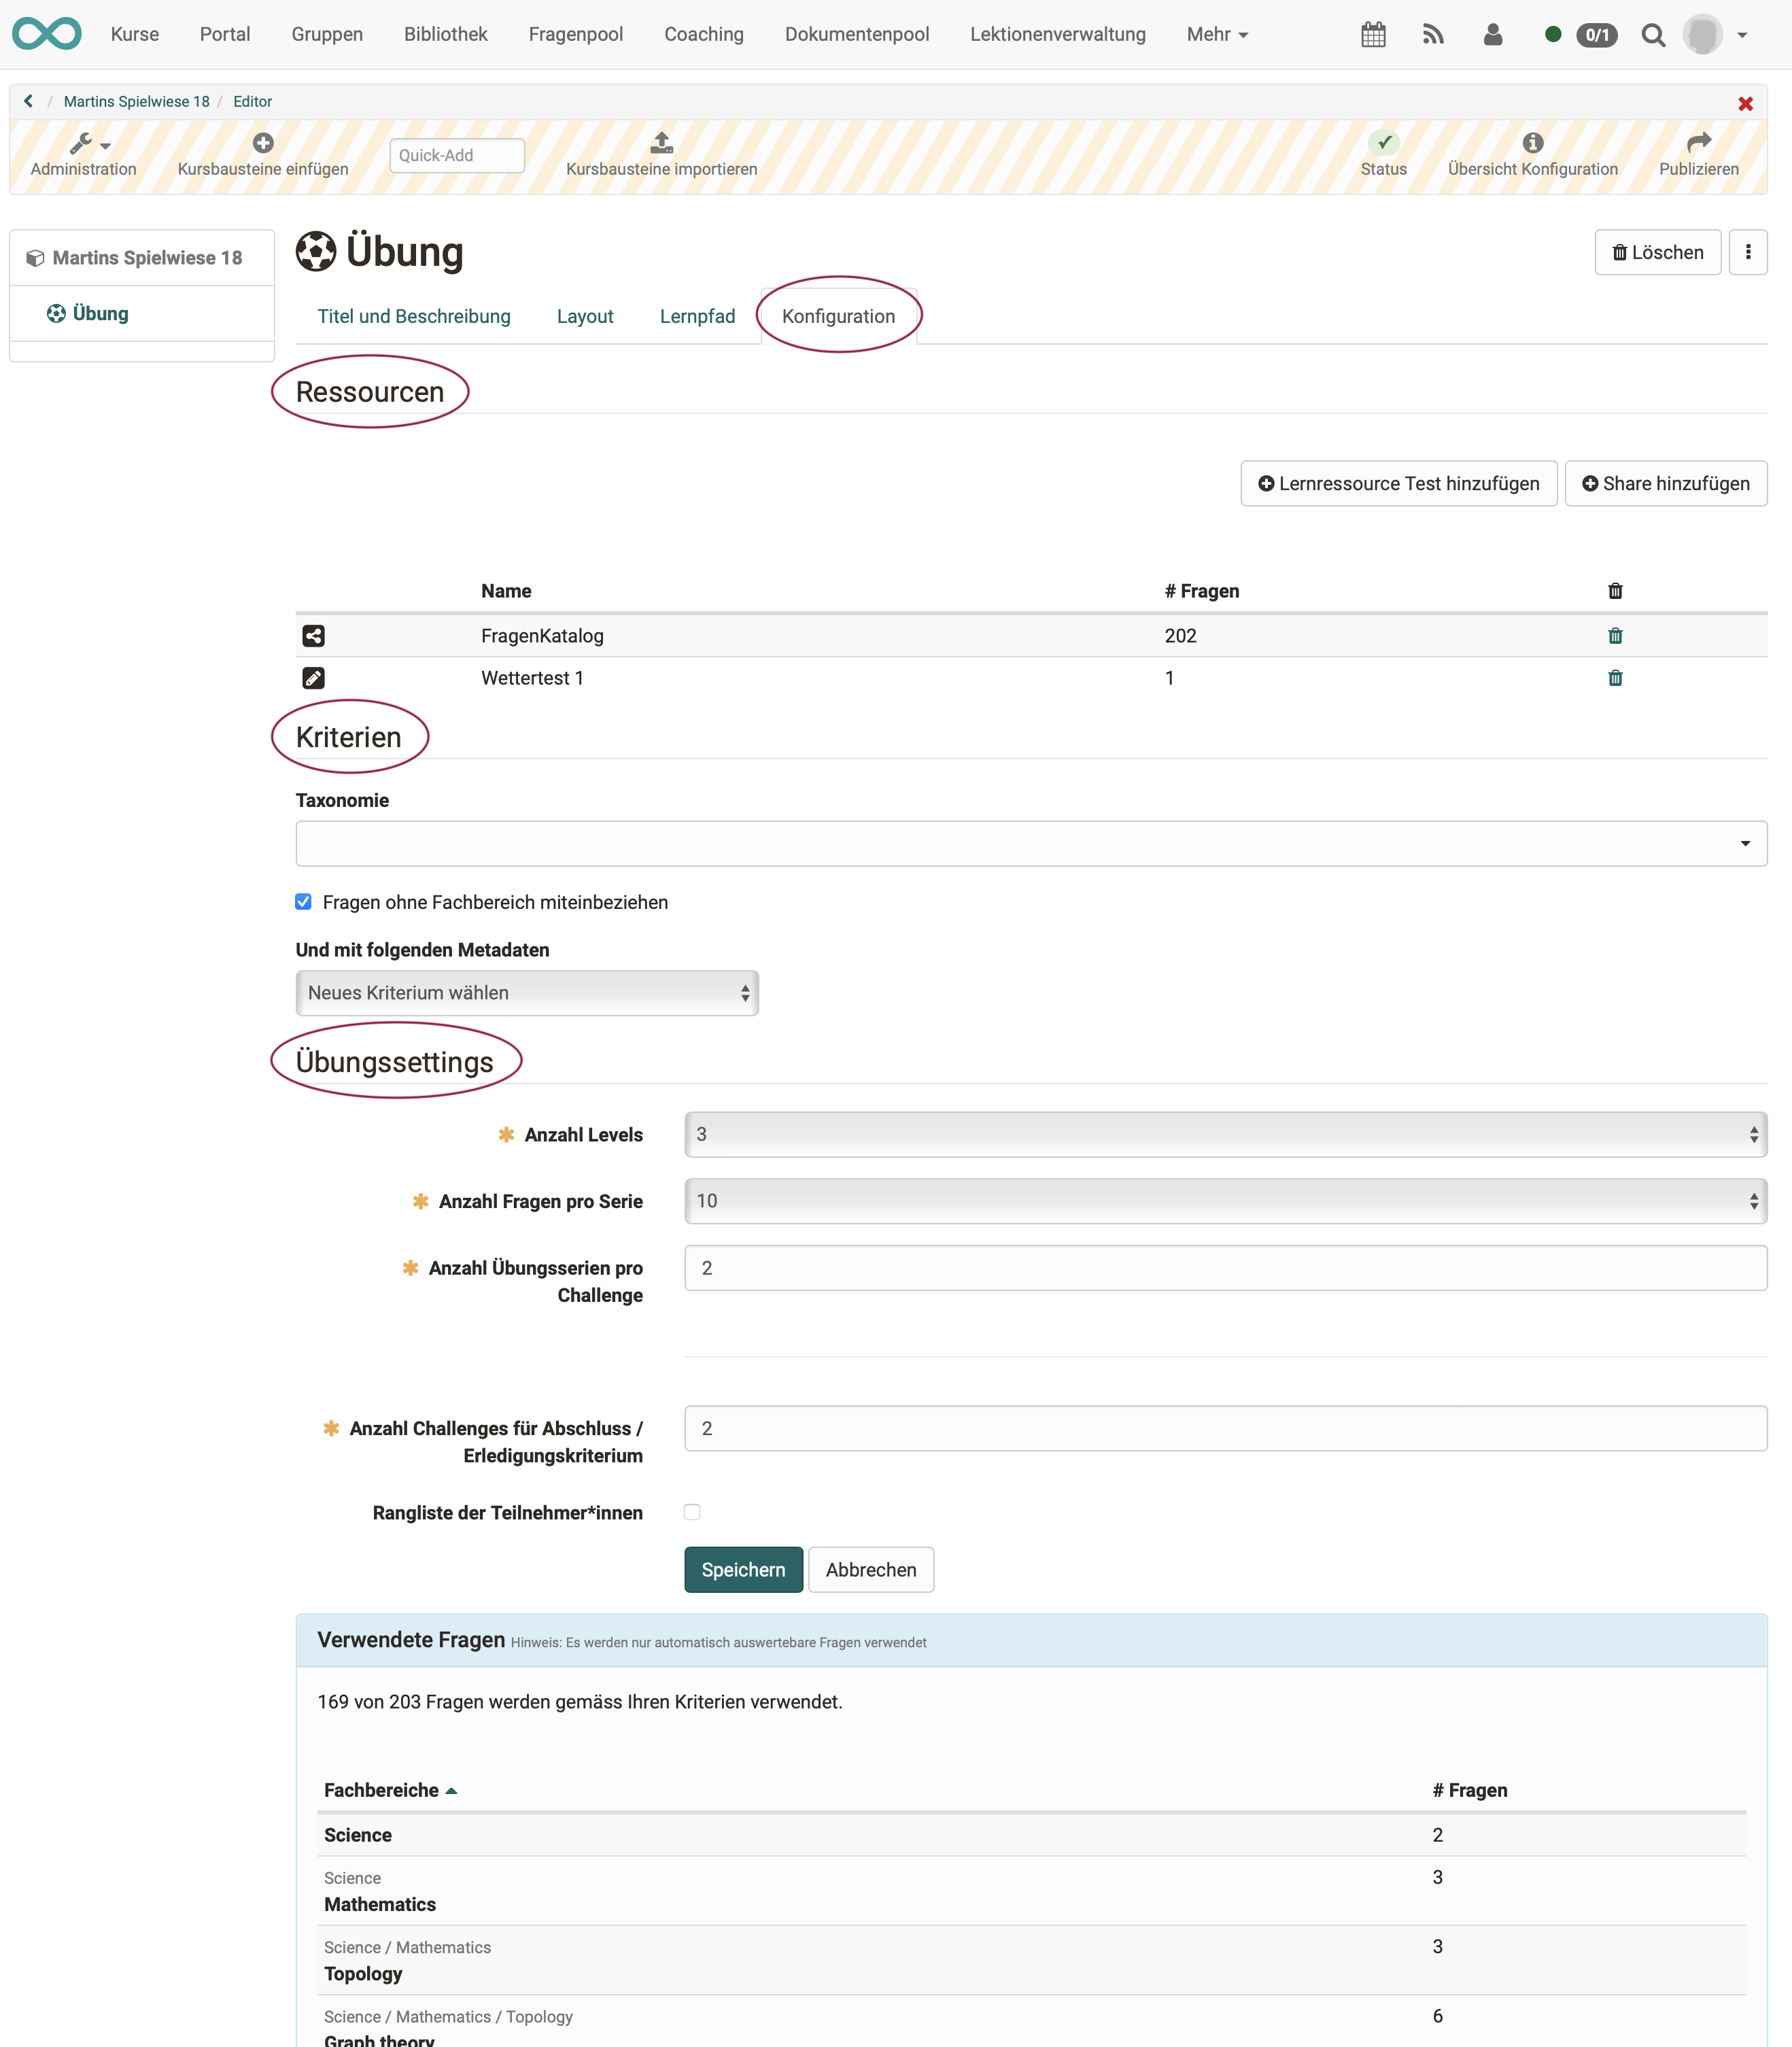Open the Bibliothek menu item
Viewport: 1792px width, 2047px height.
click(x=445, y=34)
